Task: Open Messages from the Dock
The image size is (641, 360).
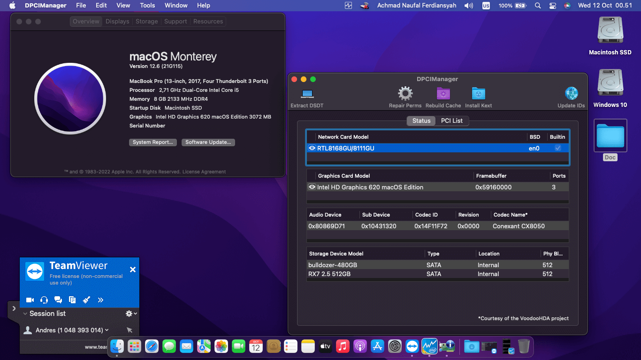Action: (169, 346)
